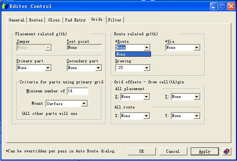Collapse the Route grid dropdown arrow
The width and height of the screenshot is (237, 161).
[x=146, y=48]
